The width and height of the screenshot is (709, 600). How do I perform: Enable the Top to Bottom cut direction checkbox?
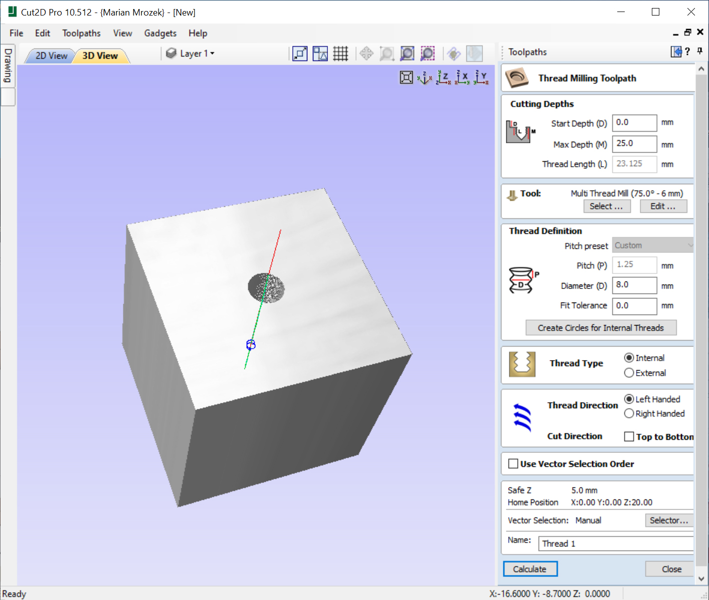pyautogui.click(x=629, y=437)
